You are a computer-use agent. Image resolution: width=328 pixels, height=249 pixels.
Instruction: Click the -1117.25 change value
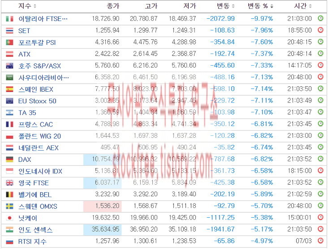coord(220,217)
